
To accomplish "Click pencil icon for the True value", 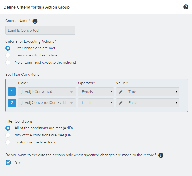I will coord(120,92).
